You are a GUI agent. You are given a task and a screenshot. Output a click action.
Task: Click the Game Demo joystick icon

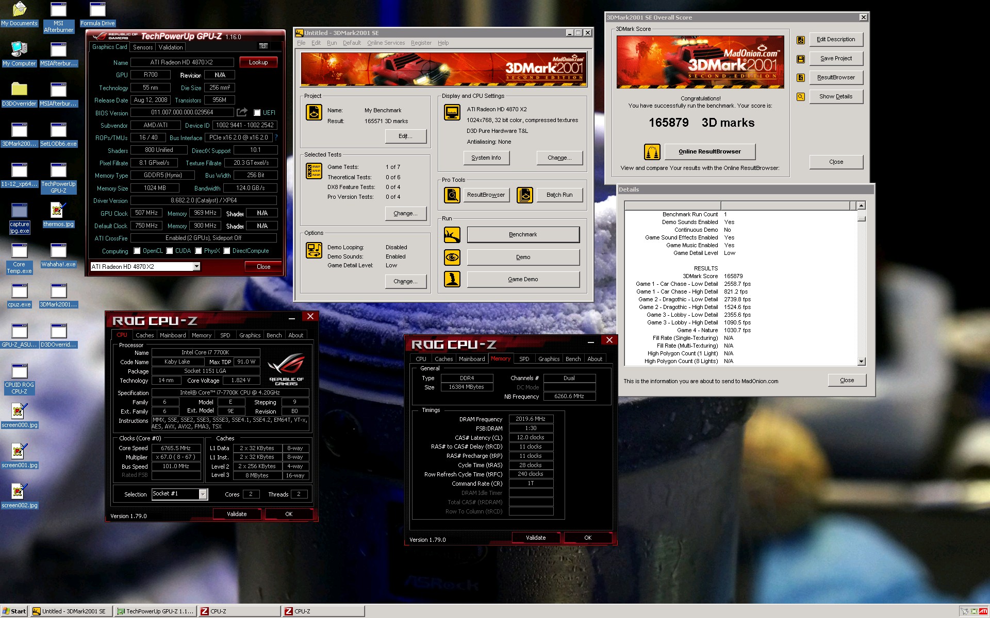(x=452, y=279)
